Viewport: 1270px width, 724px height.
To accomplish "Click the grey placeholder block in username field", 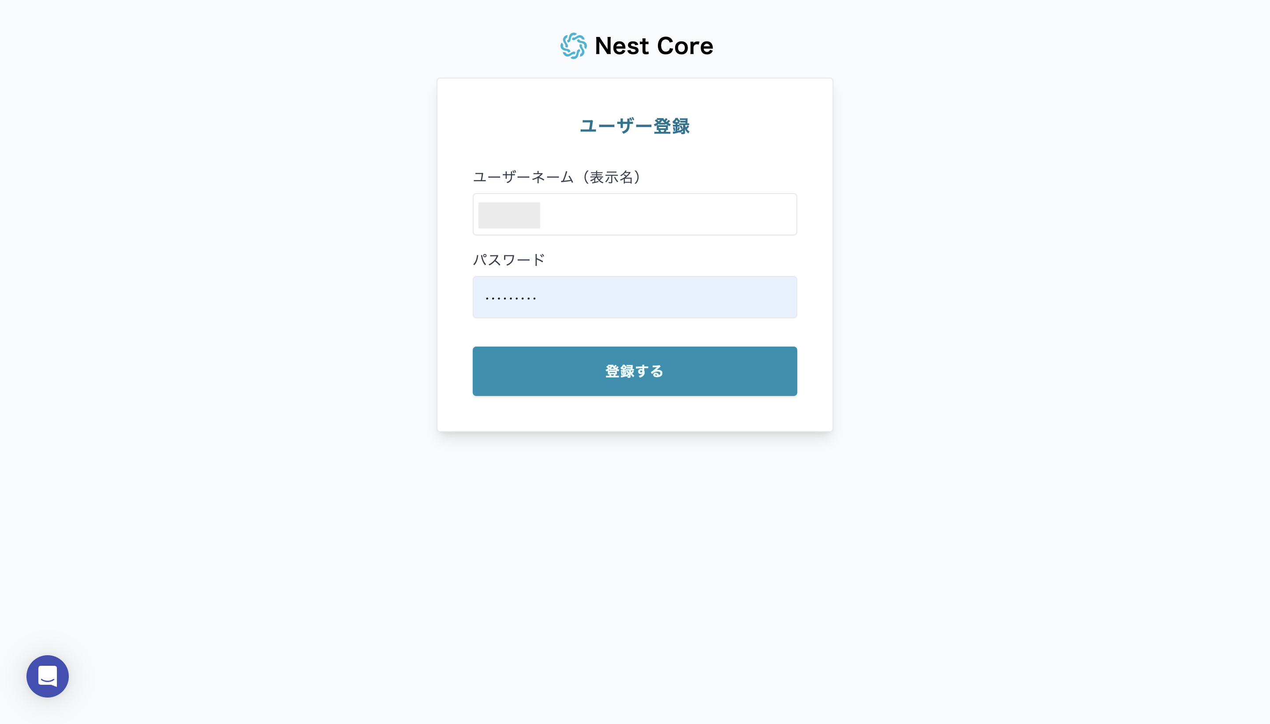I will pyautogui.click(x=509, y=215).
